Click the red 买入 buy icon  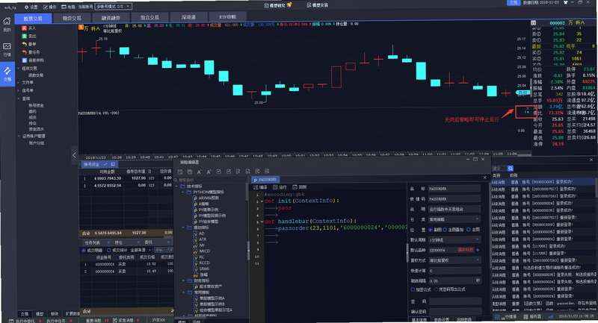click(25, 28)
